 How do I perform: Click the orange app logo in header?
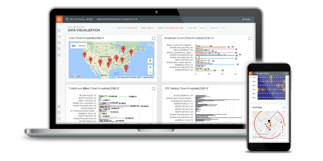pos(59,19)
